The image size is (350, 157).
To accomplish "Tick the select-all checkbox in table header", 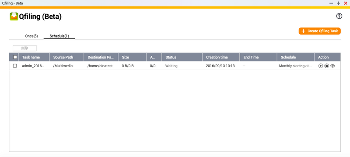I will [15, 57].
